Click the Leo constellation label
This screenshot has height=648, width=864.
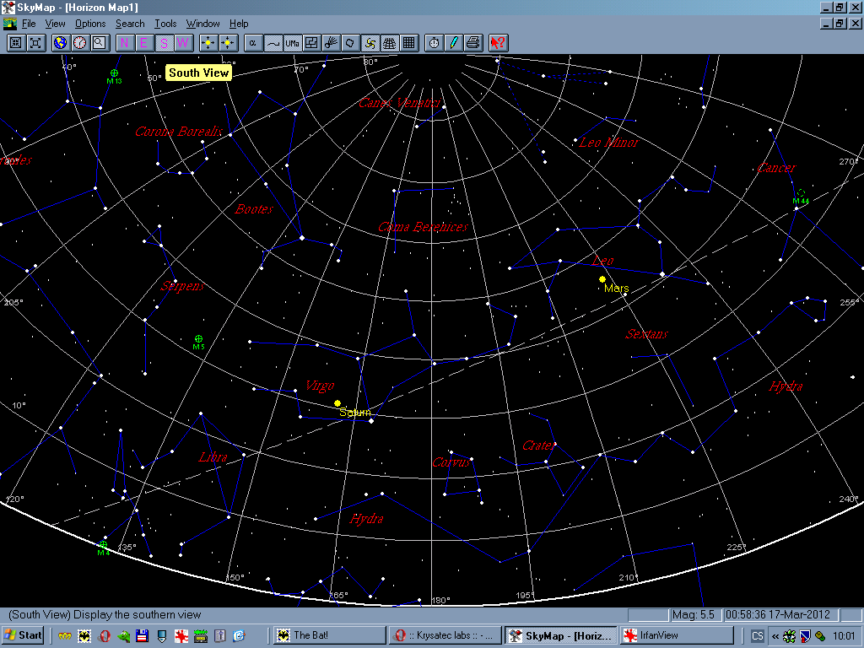click(x=602, y=261)
